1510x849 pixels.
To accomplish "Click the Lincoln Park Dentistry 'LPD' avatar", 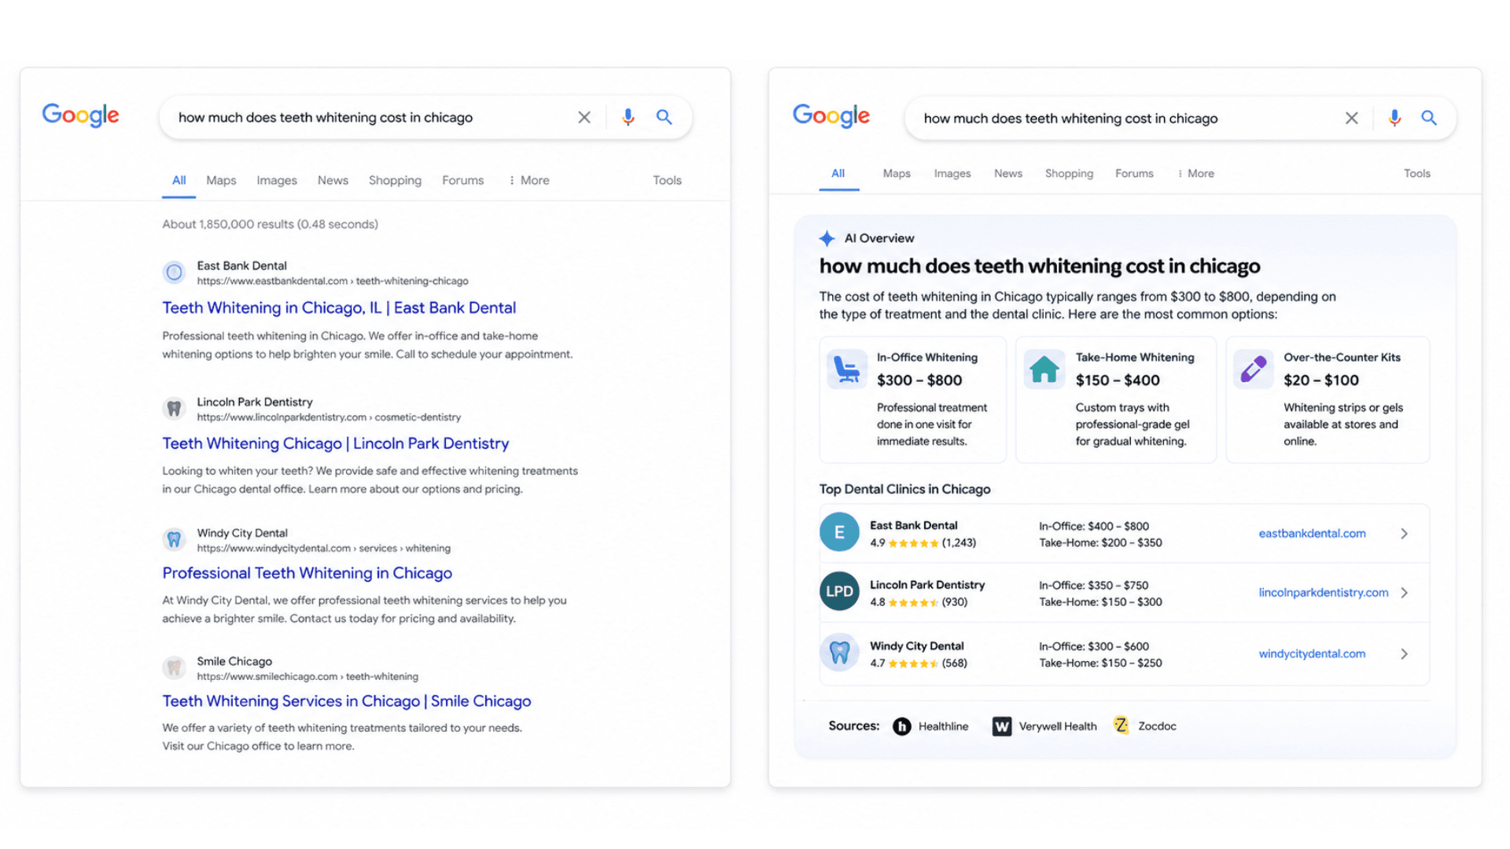I will tap(839, 591).
